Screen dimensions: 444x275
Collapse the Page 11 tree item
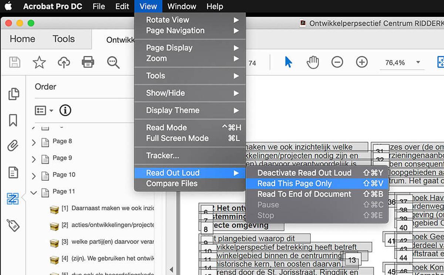coord(34,192)
